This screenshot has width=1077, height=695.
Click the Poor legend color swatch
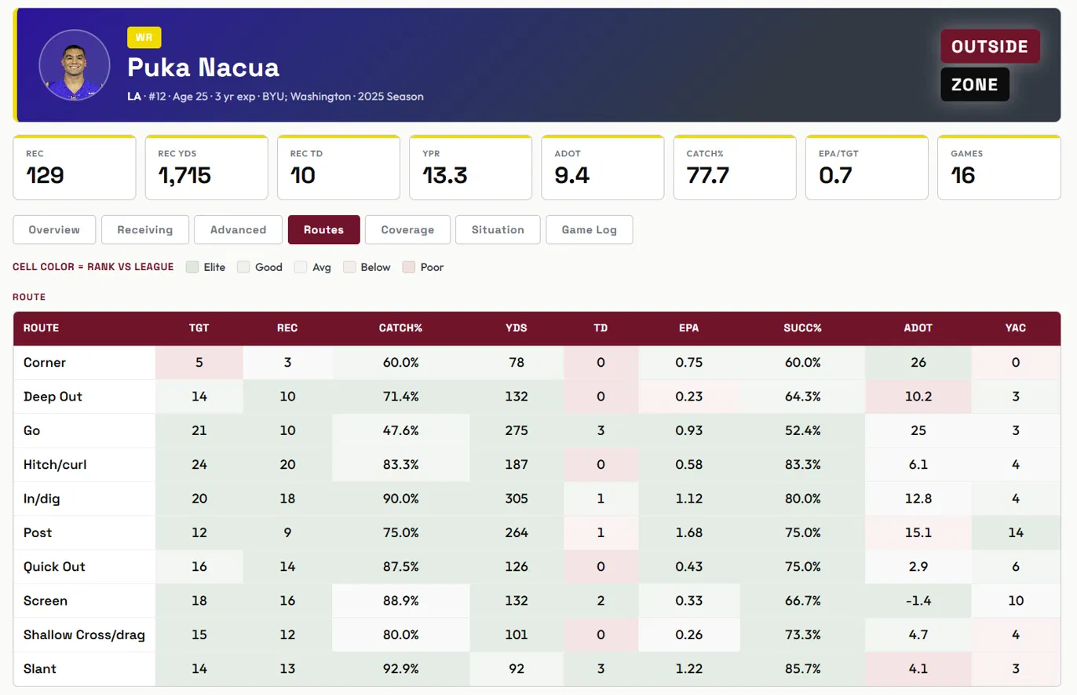pos(408,267)
